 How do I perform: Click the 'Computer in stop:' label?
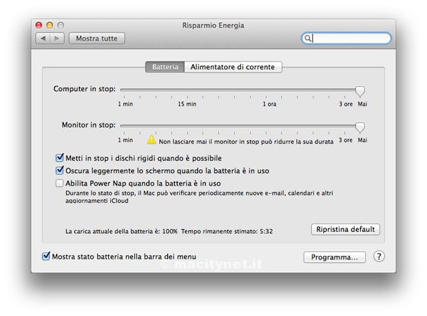[85, 89]
